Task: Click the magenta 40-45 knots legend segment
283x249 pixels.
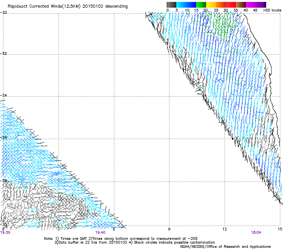Action: 251,5
